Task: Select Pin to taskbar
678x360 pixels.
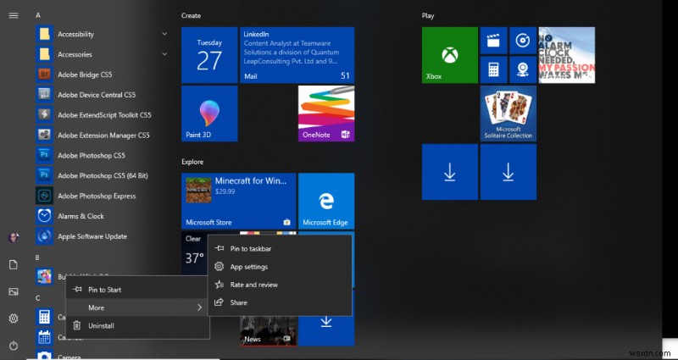Action: coord(280,248)
